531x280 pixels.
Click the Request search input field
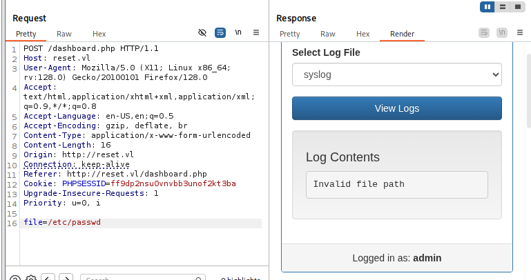pyautogui.click(x=142, y=278)
